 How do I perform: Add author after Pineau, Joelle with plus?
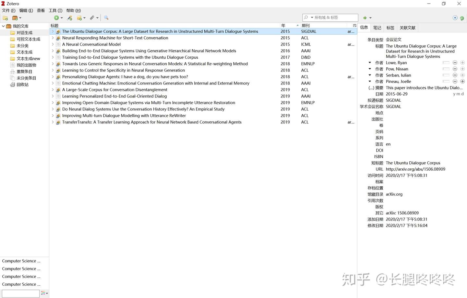coord(462,81)
